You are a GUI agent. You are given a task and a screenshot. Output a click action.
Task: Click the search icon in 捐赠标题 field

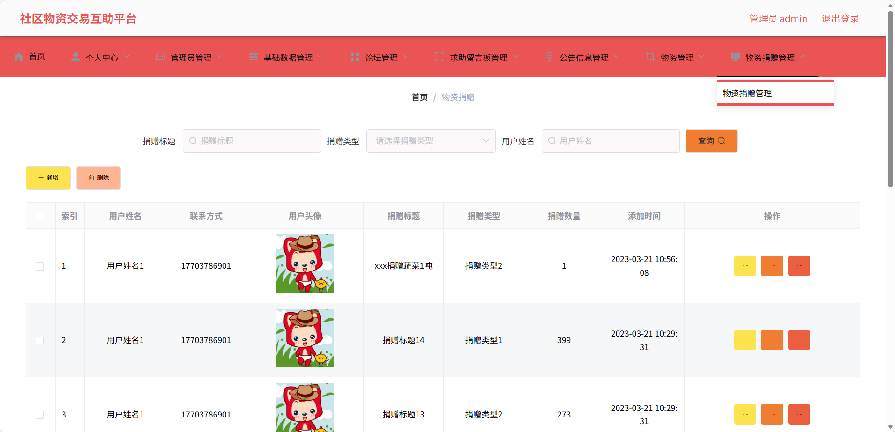click(193, 140)
